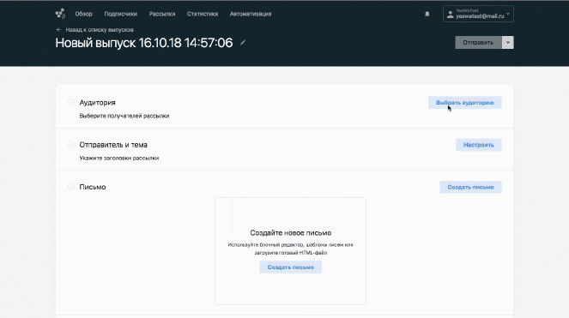Click the service logo icon in header
The width and height of the screenshot is (569, 318).
(60, 14)
